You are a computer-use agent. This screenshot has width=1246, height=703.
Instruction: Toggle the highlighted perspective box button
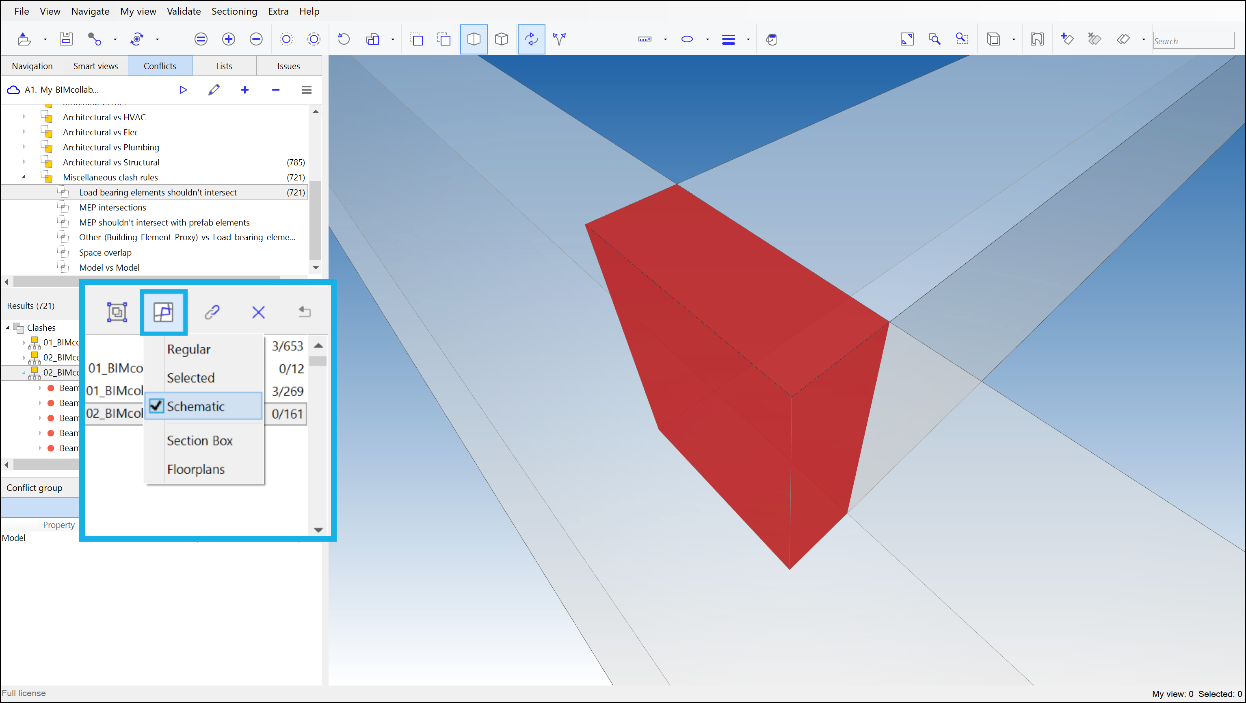pyautogui.click(x=474, y=39)
